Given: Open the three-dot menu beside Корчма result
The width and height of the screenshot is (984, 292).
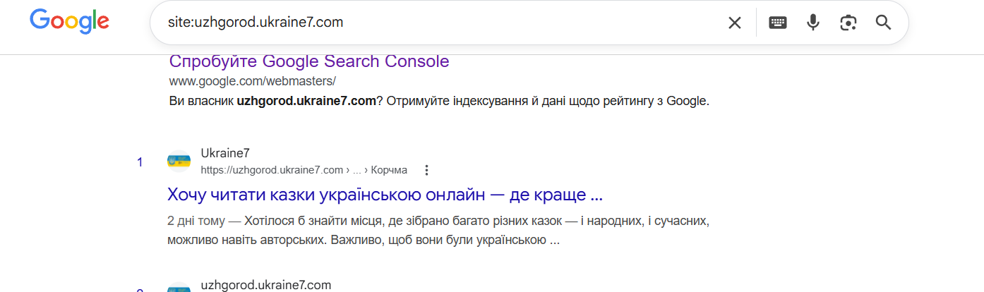Looking at the screenshot, I should pyautogui.click(x=426, y=170).
